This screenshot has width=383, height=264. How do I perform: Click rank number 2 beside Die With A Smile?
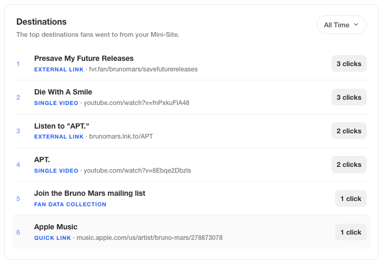pos(18,98)
